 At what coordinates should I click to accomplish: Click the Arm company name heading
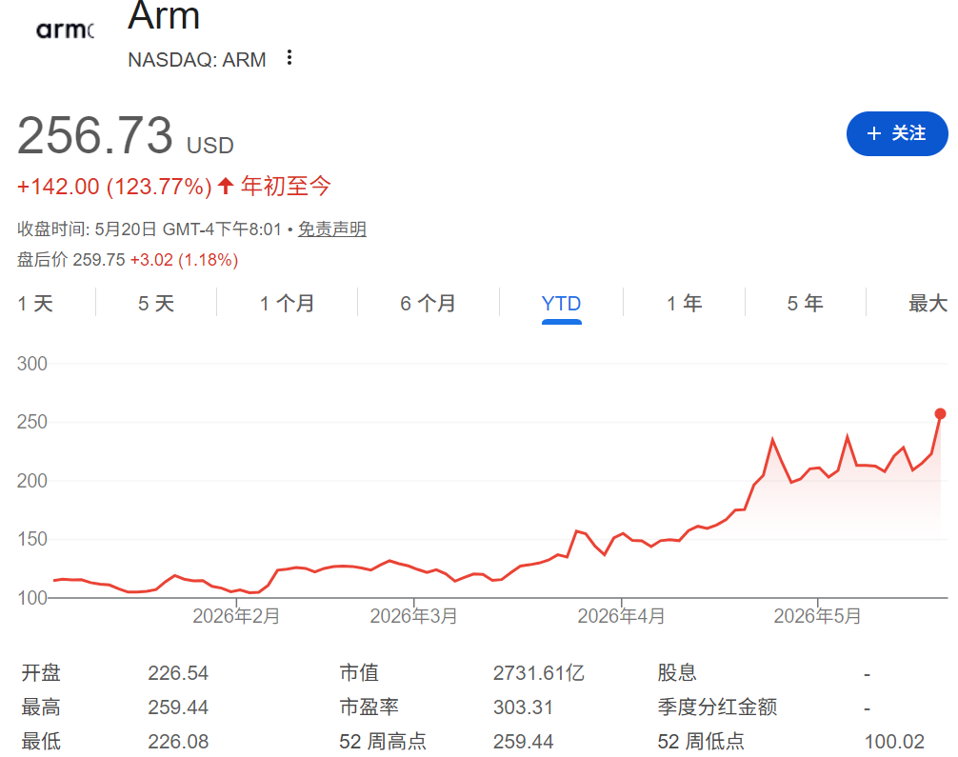[164, 15]
